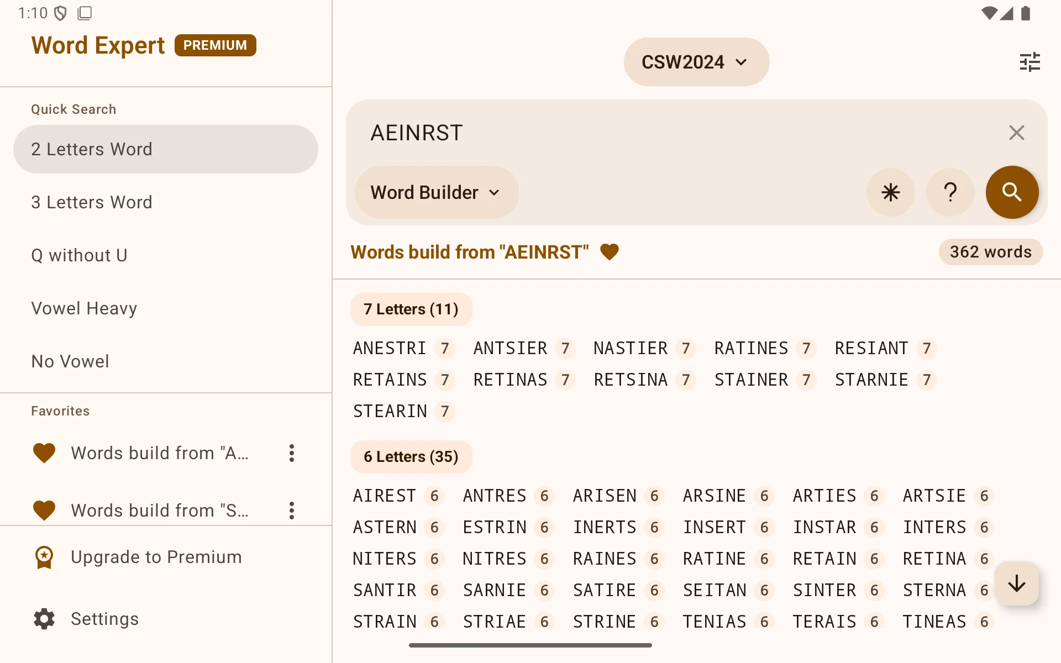The width and height of the screenshot is (1061, 663).
Task: Select 3 Letters Word quick search
Action: [x=166, y=202]
